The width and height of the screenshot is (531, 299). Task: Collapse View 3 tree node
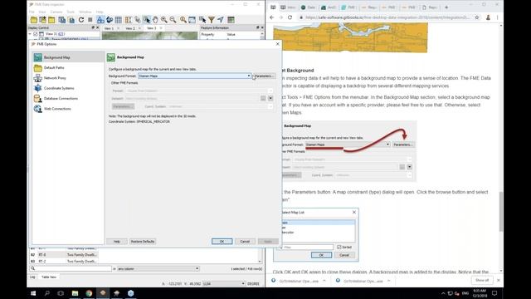coord(30,34)
